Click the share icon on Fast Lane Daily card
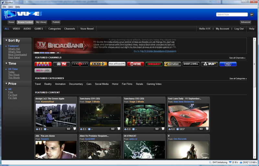 tap(207, 129)
